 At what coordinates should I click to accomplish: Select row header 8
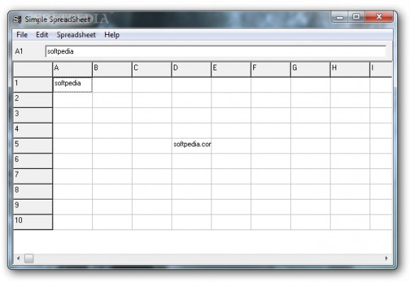(33, 192)
